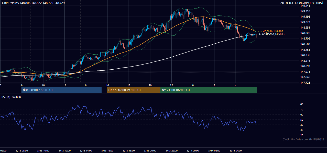The width and height of the screenshot is (327, 153).
Task: Click the 2018-03-13 のGBP/JPY (M5) chart title
Action: [x=302, y=3]
